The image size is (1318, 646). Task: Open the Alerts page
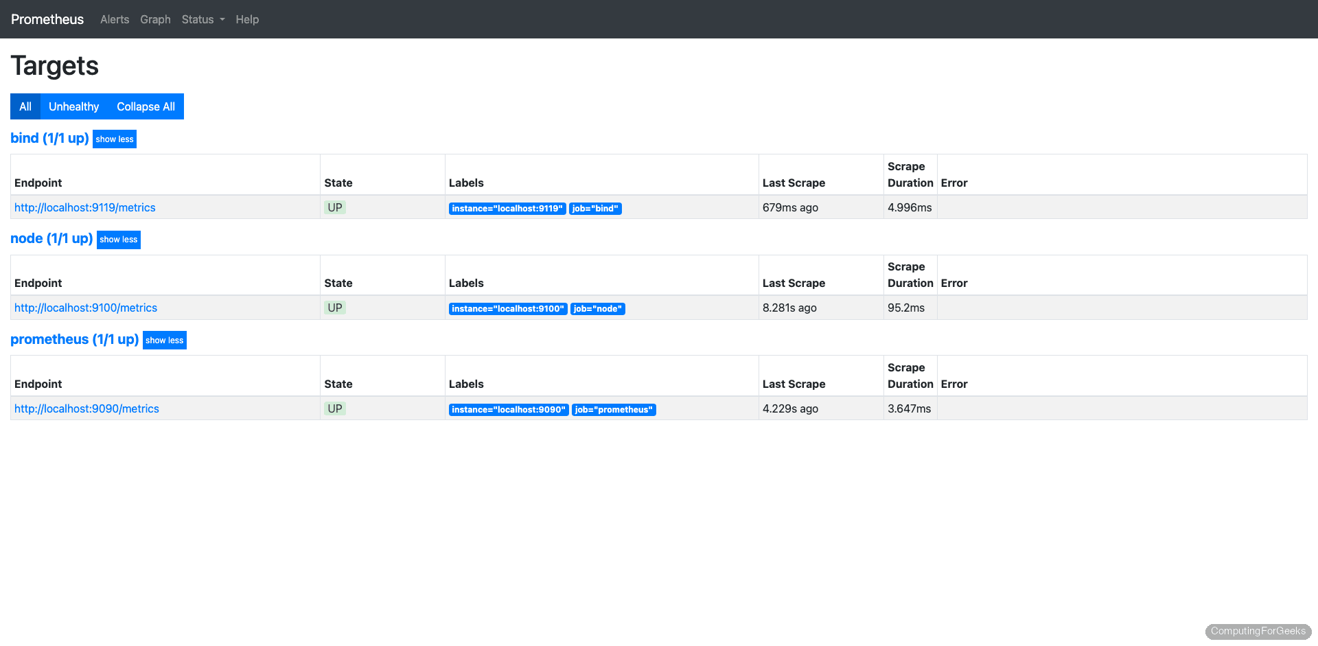[114, 19]
